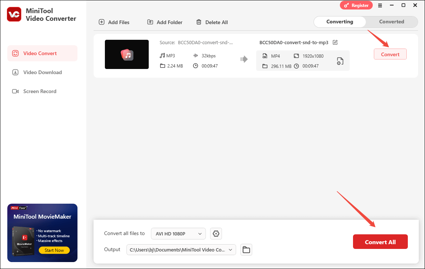Click the MiniTool MovieMaker ad heading
The image size is (425, 269).
(42, 216)
